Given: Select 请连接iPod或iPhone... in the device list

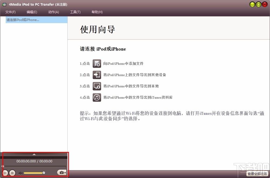Looking at the screenshot, I should click(36, 20).
